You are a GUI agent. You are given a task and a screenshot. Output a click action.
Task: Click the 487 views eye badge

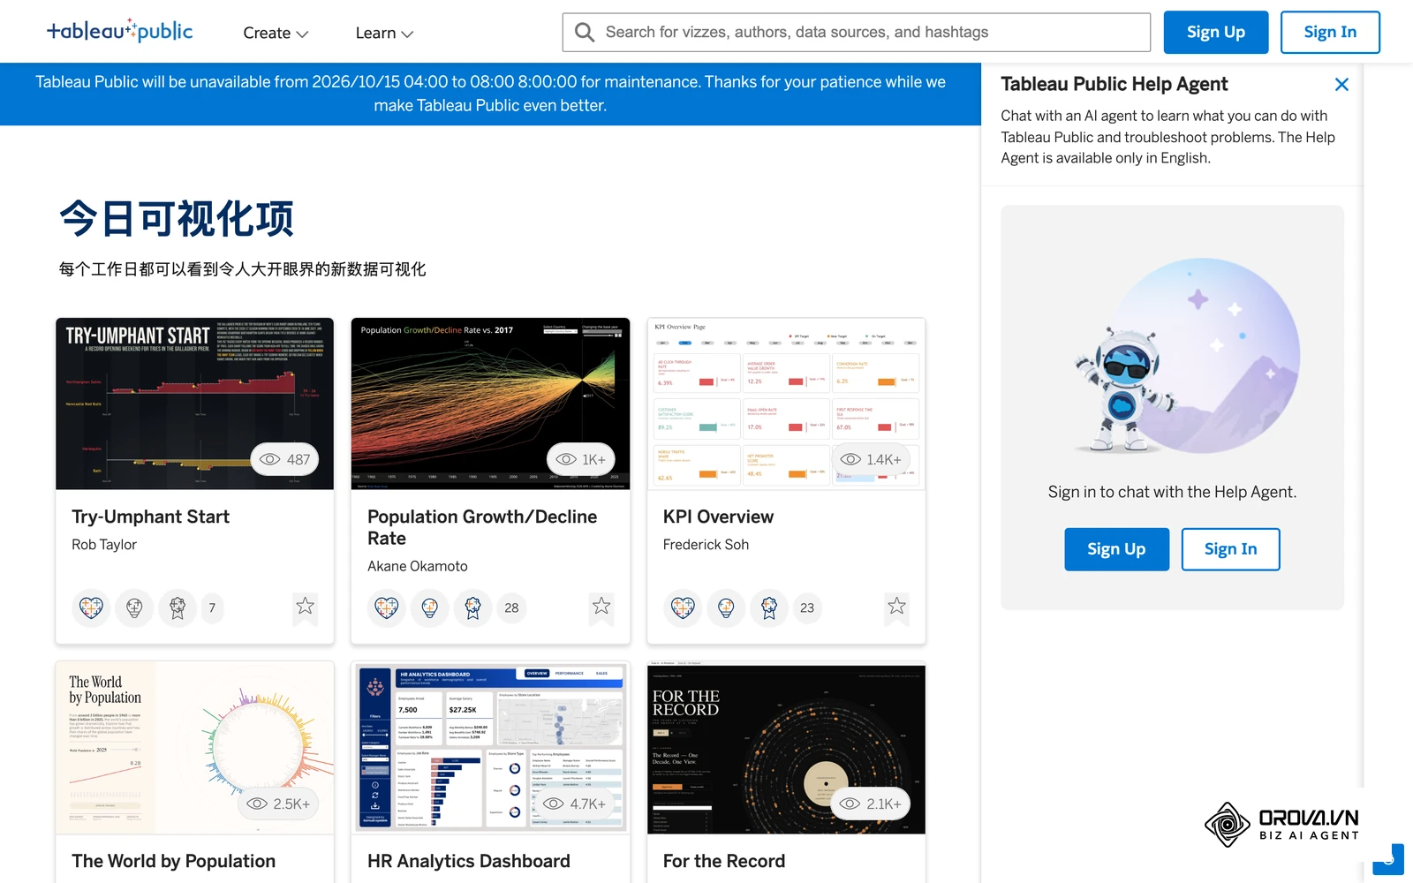(x=284, y=459)
